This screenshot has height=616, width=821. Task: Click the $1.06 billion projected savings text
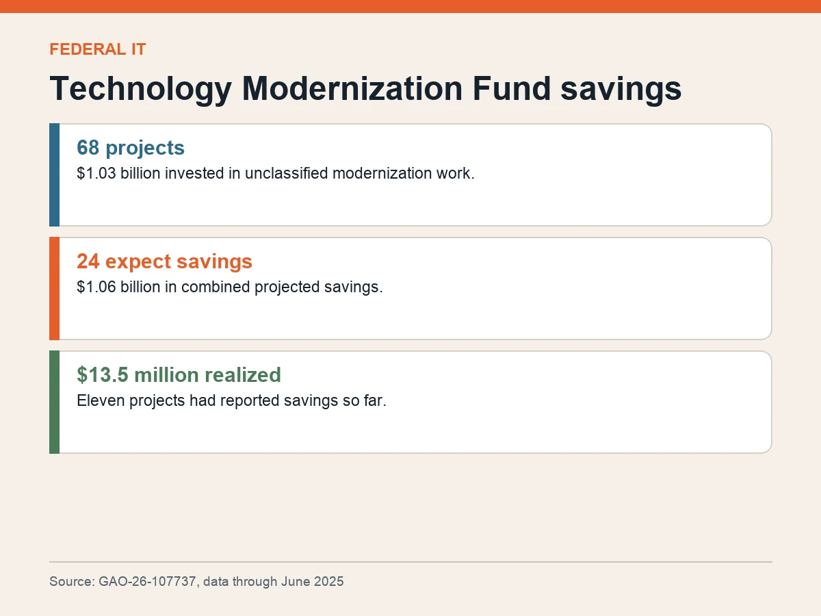pyautogui.click(x=230, y=287)
